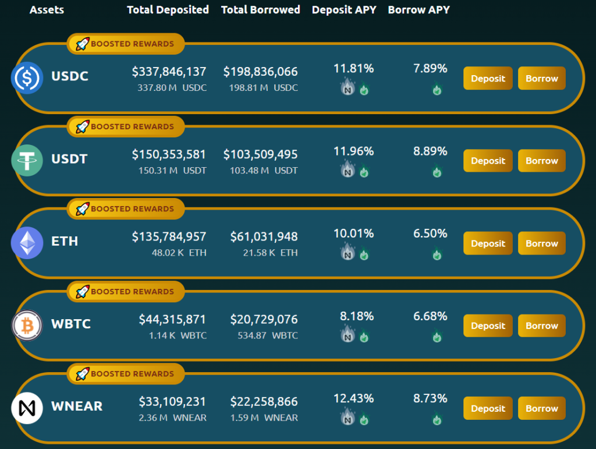Borrow from the USDC market
This screenshot has width=596, height=449.
coord(542,78)
